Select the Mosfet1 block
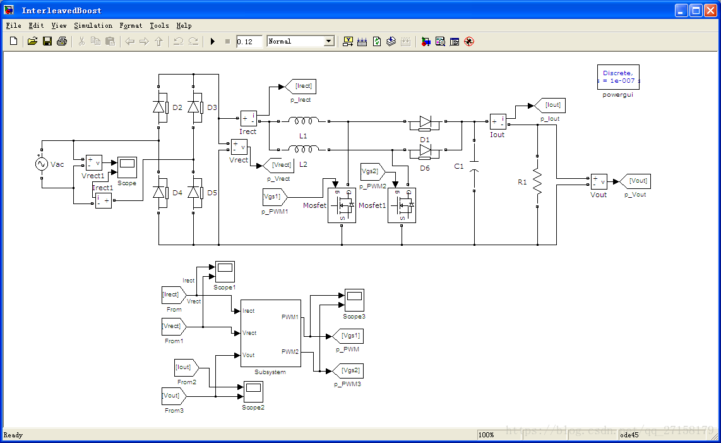721x443 pixels. 402,205
